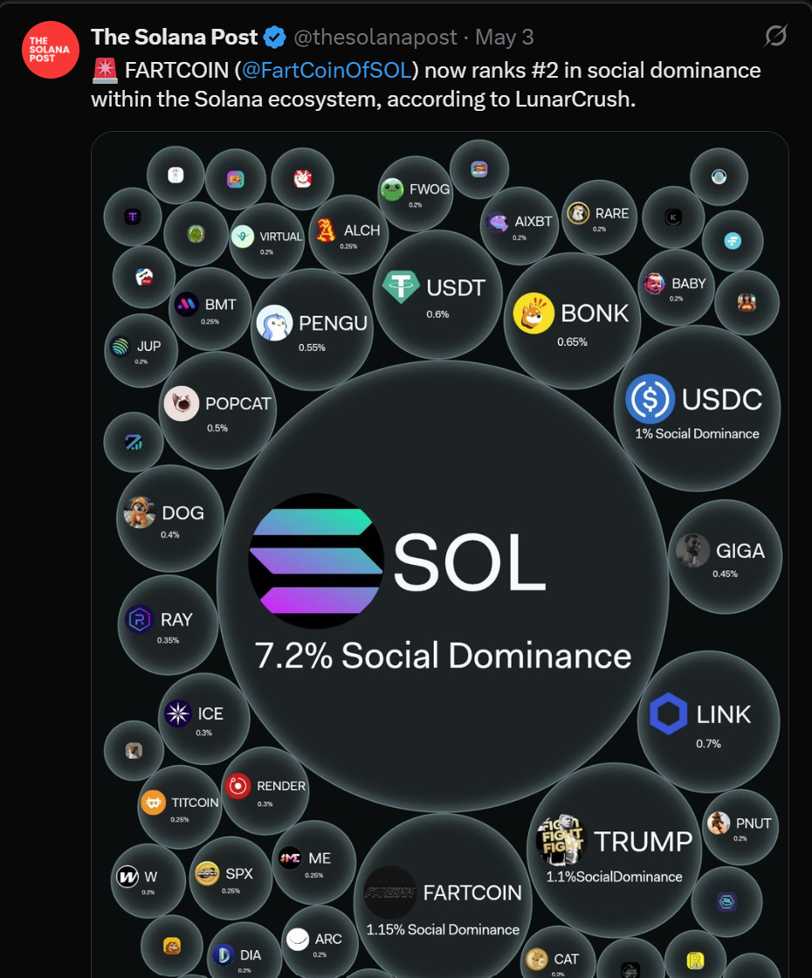Click the GIGA chad face icon
The width and height of the screenshot is (812, 978).
click(693, 551)
